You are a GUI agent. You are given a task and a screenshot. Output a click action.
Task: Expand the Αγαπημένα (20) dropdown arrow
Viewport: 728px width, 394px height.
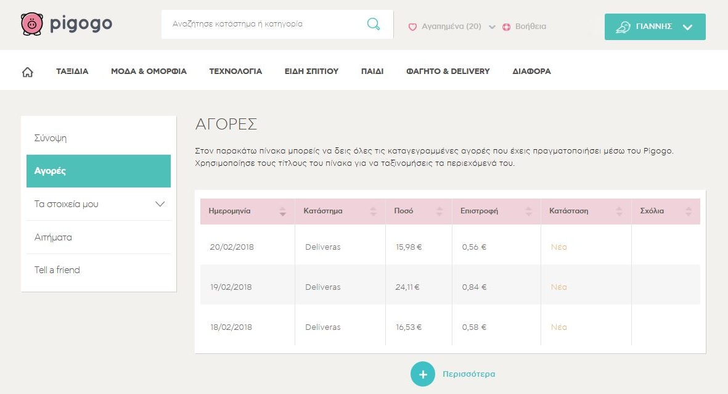tap(492, 27)
